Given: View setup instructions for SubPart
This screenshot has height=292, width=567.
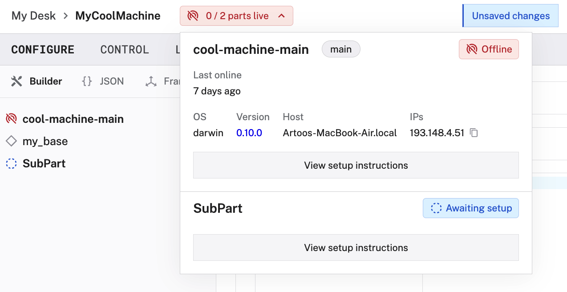Looking at the screenshot, I should click(356, 247).
